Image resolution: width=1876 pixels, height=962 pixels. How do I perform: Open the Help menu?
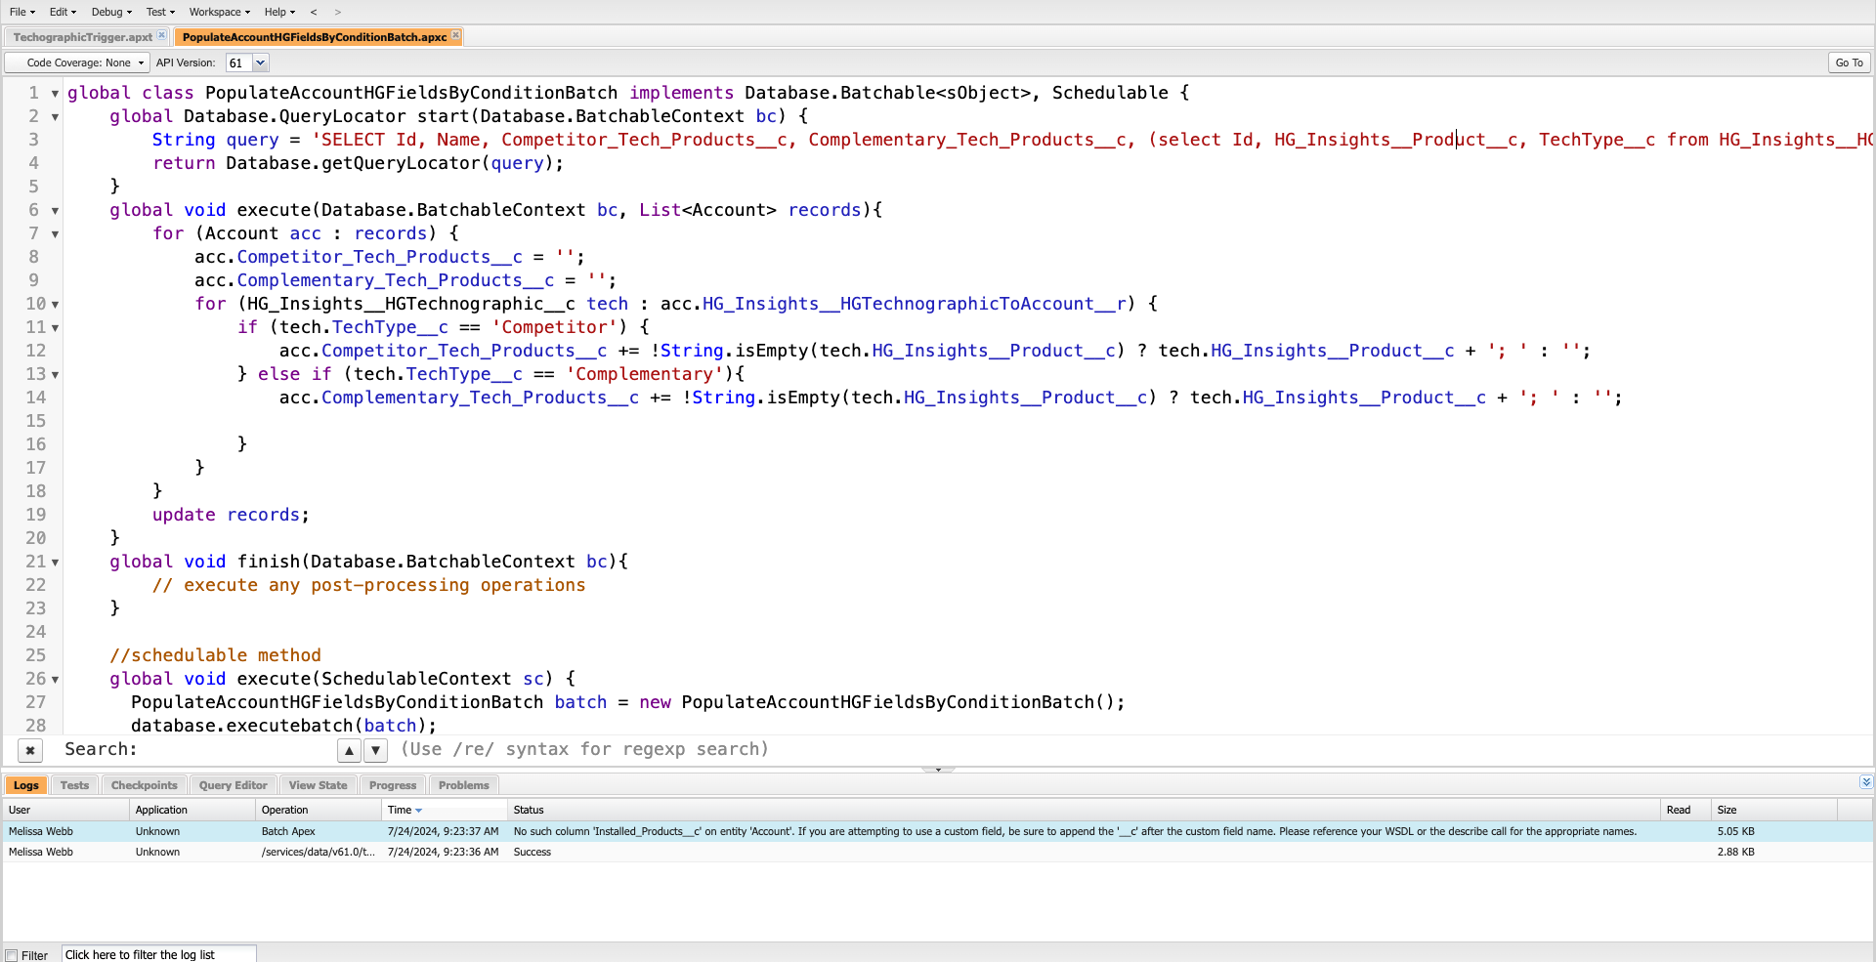click(279, 12)
